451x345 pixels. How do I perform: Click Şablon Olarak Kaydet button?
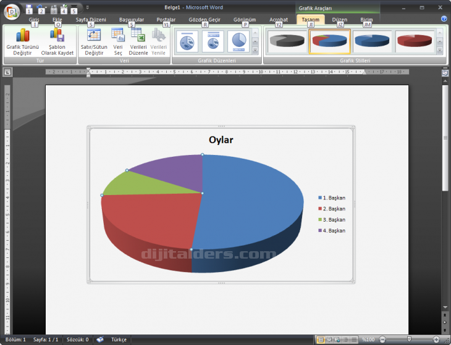click(57, 41)
